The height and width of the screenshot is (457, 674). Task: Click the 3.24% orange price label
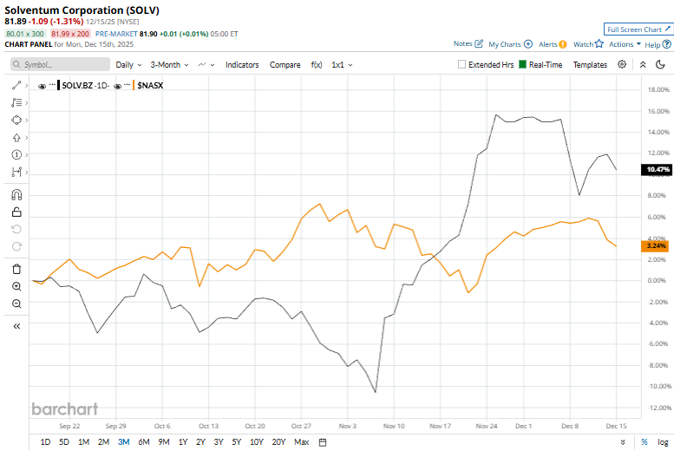(655, 246)
